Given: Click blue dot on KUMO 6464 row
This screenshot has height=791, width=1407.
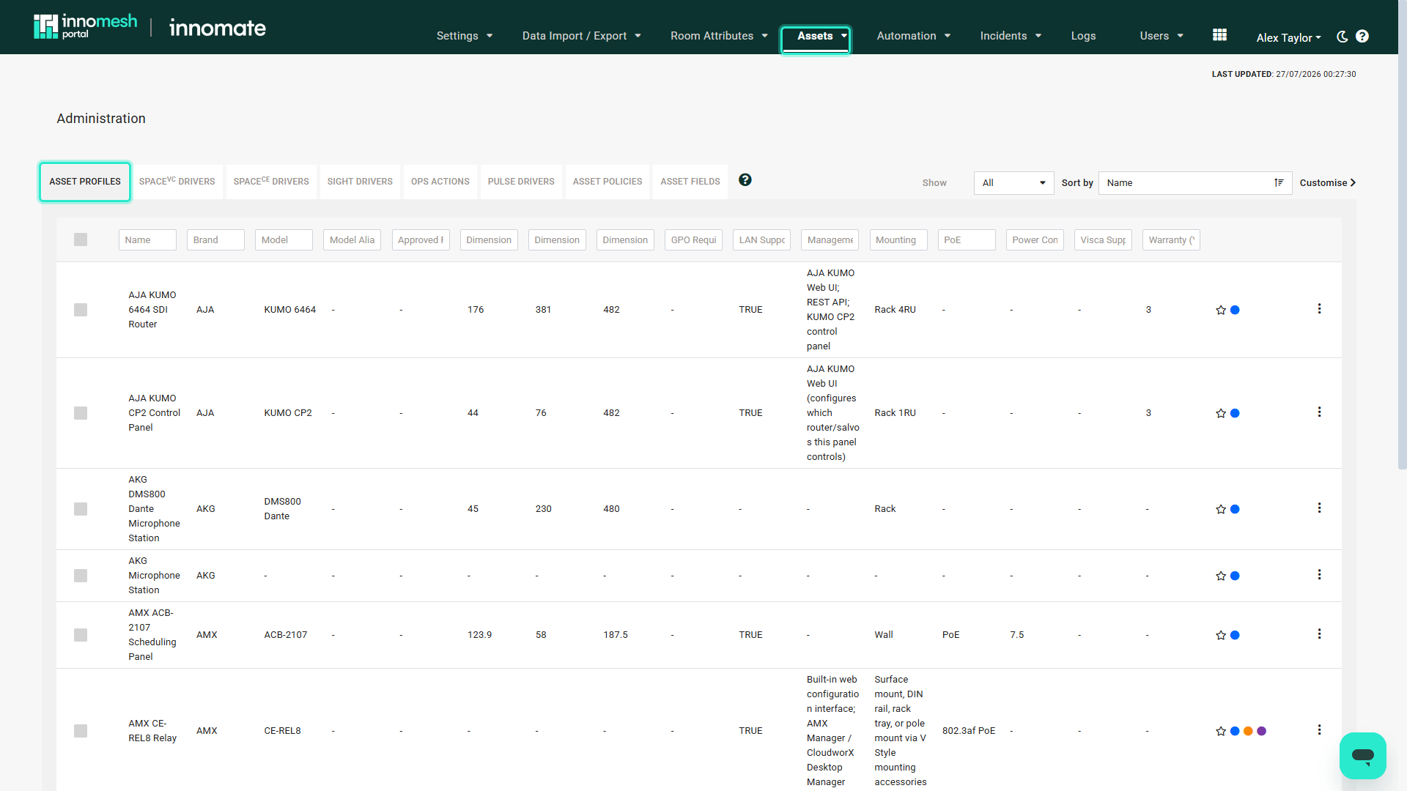Looking at the screenshot, I should [1235, 310].
